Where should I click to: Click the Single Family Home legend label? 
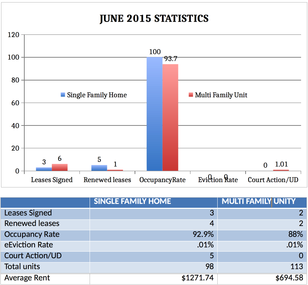pos(97,95)
